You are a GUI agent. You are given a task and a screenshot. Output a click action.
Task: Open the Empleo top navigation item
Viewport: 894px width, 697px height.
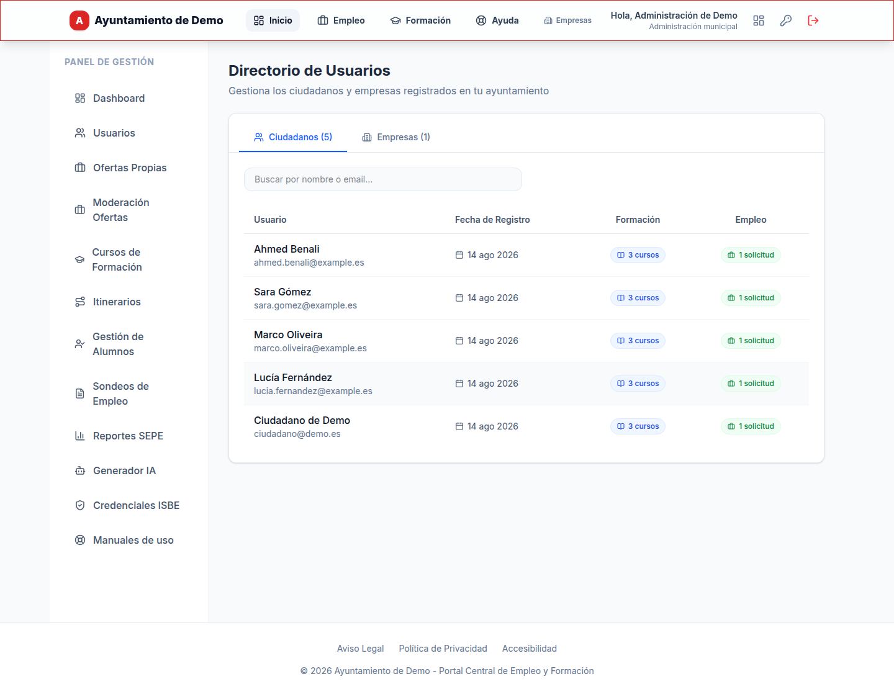(341, 20)
